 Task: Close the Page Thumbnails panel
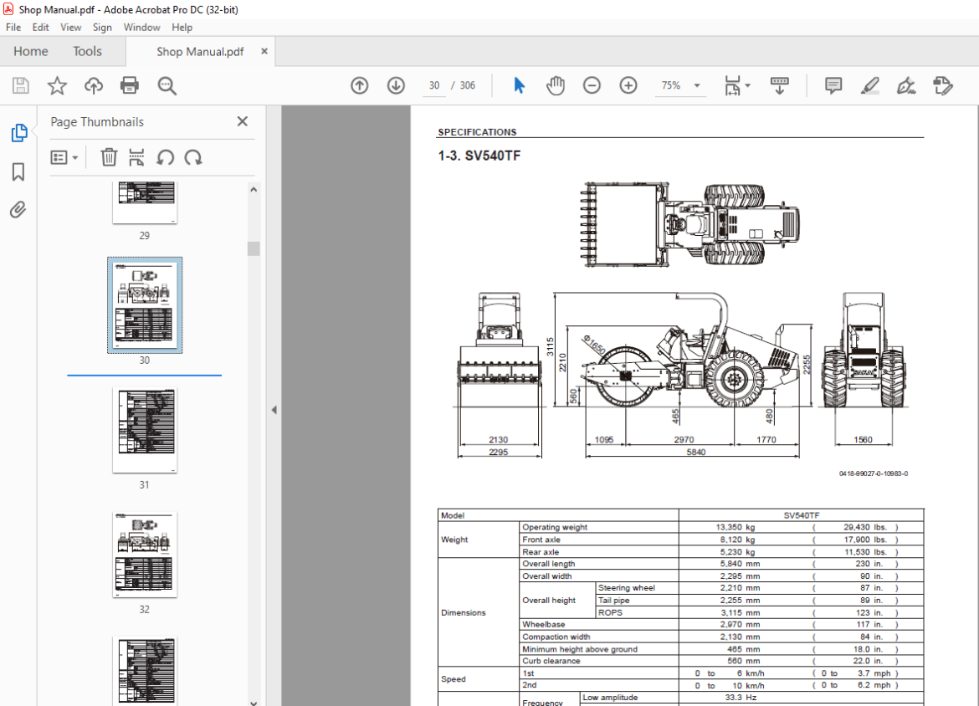click(x=243, y=122)
